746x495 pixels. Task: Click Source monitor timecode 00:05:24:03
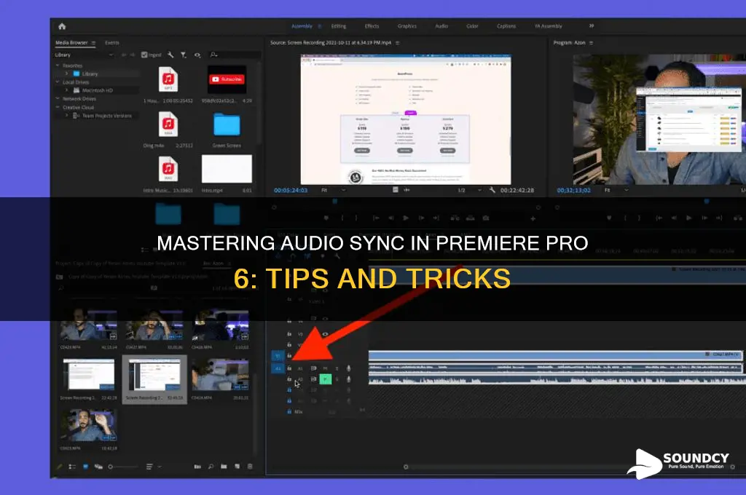click(291, 190)
